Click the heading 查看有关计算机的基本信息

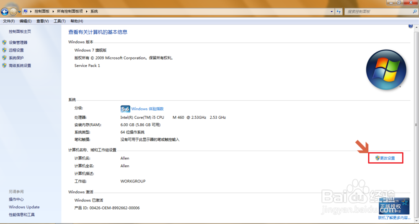coord(98,32)
